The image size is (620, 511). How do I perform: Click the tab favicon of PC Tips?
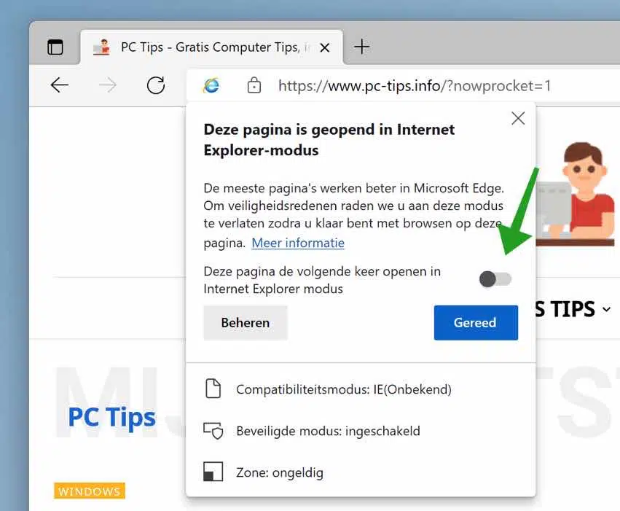pyautogui.click(x=101, y=47)
